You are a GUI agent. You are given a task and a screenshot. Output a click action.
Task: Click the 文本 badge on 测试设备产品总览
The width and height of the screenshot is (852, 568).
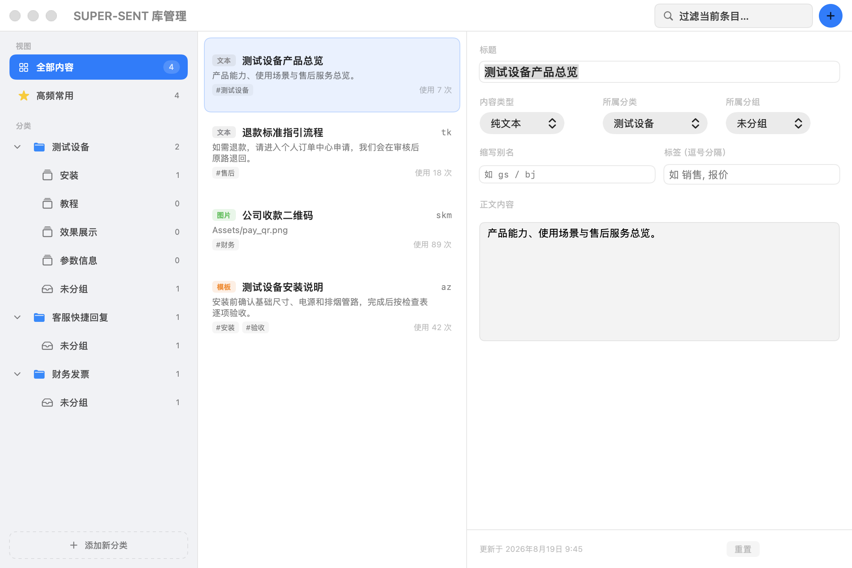tap(224, 61)
